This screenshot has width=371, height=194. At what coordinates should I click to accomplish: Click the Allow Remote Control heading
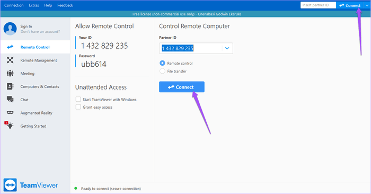[104, 26]
